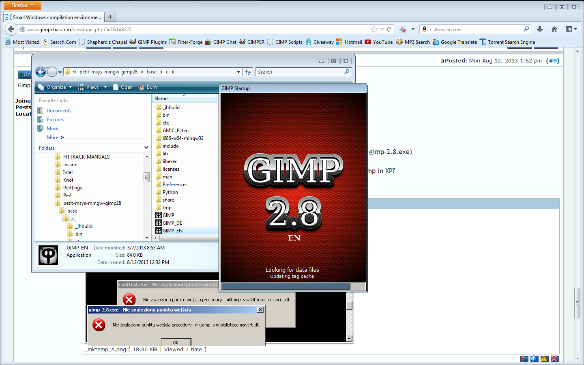The image size is (584, 365).
Task: Click the red exclamation report icon on the forum post
Action: click(524, 359)
